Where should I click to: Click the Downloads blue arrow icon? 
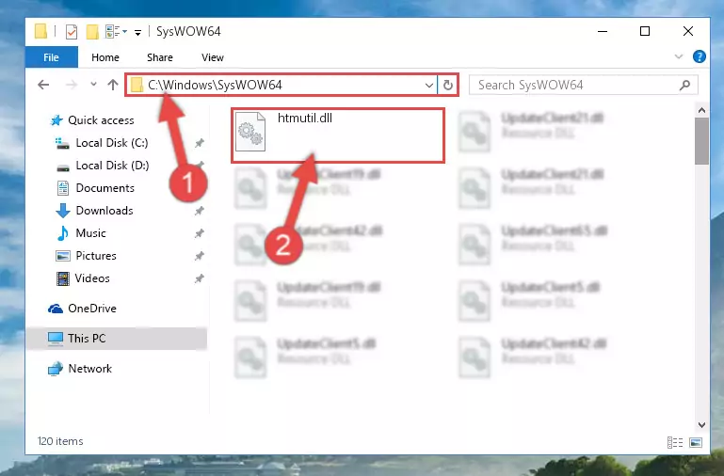63,211
